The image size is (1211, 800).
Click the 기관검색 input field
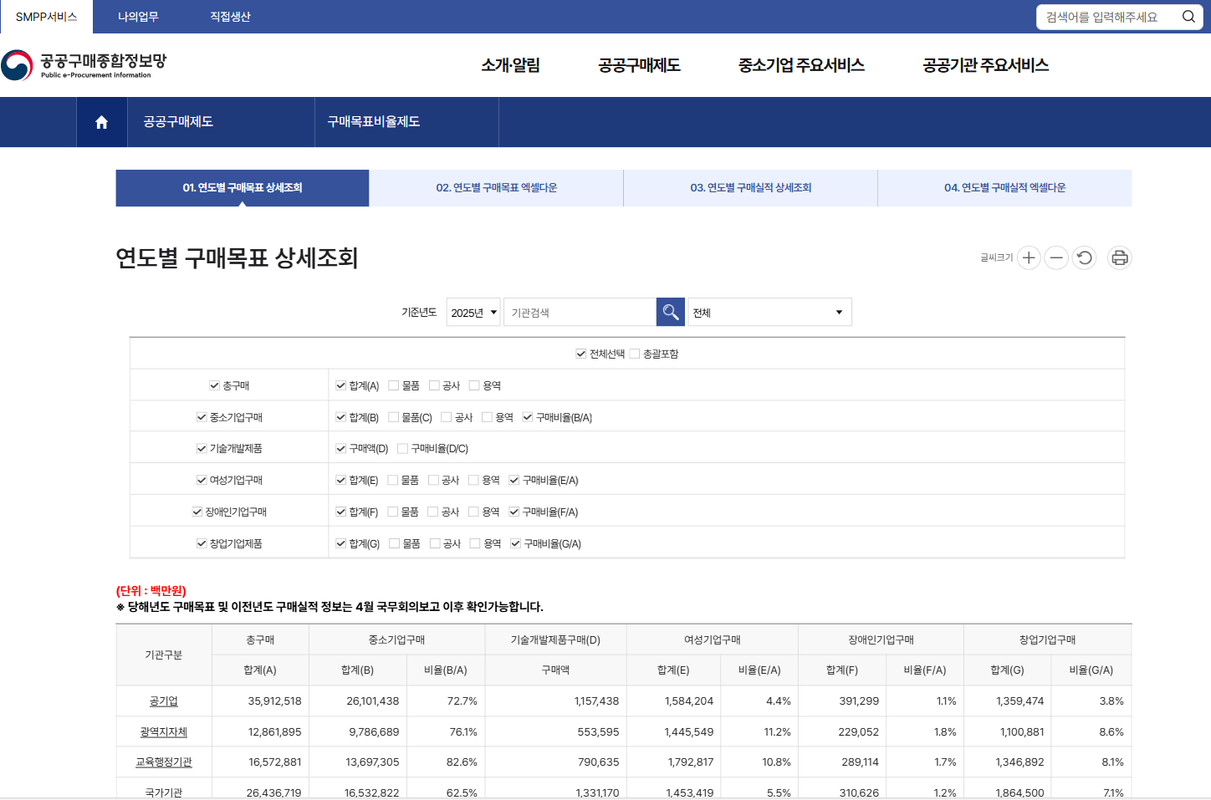click(580, 312)
